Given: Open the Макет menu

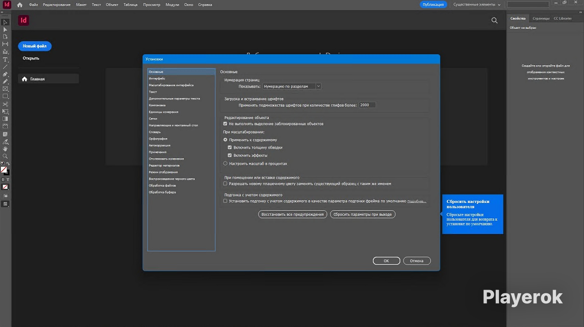Looking at the screenshot, I should pos(81,5).
